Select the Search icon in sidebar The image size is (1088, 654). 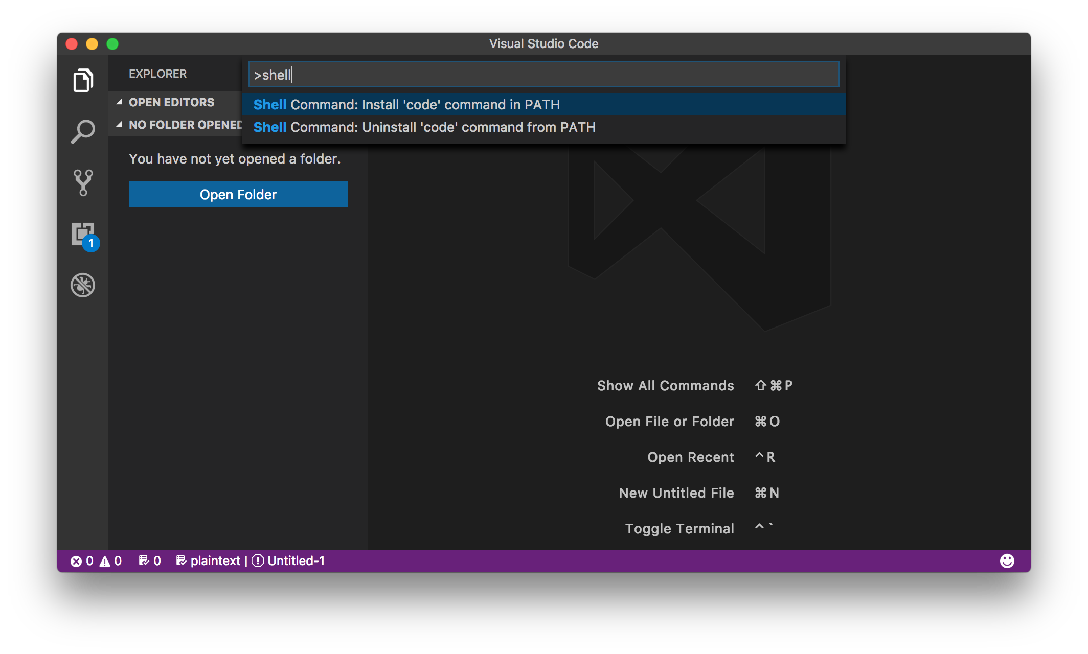(x=84, y=130)
